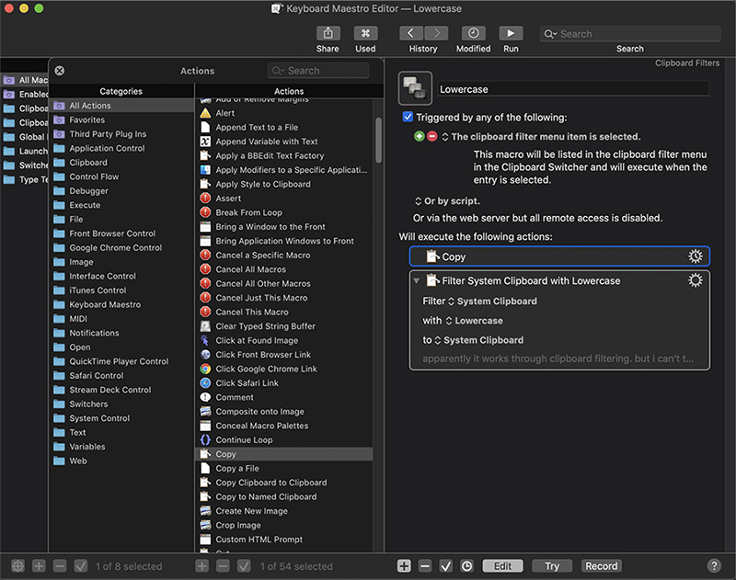
Task: Select the Apply Style to Clipboard action
Action: [284, 184]
